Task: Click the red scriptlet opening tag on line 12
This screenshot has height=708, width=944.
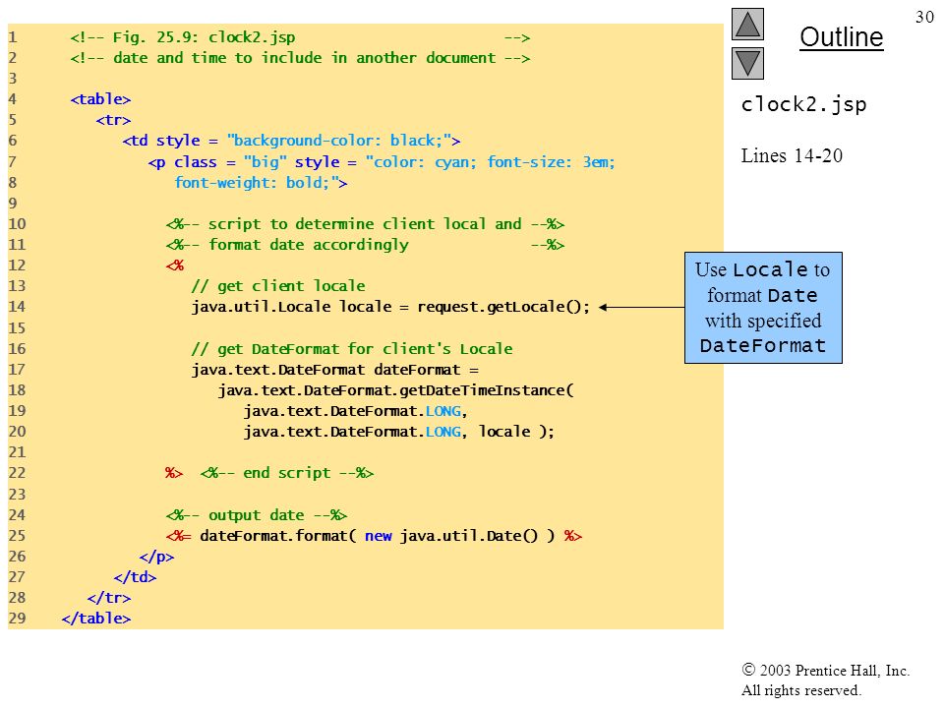Action: pos(175,265)
